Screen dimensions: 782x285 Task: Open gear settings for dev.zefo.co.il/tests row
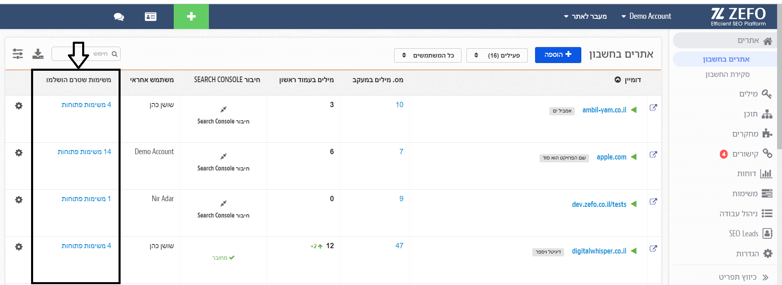[19, 200]
